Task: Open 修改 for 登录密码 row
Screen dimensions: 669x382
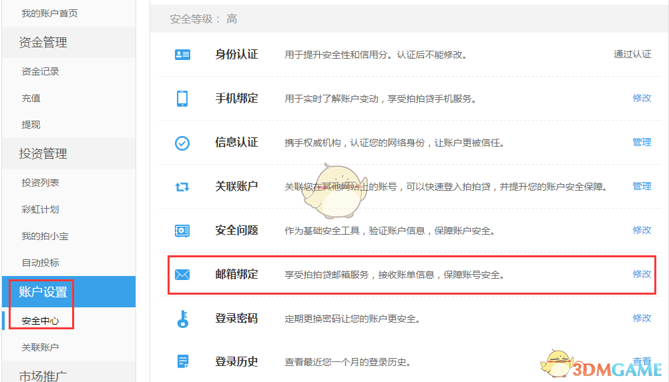Action: pyautogui.click(x=642, y=318)
